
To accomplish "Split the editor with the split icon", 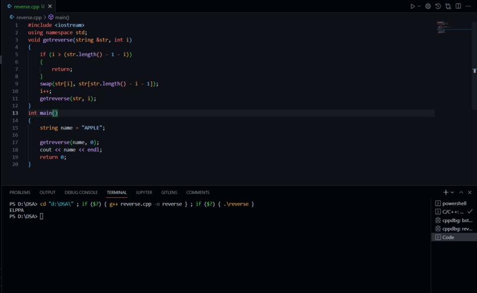I will point(458,6).
